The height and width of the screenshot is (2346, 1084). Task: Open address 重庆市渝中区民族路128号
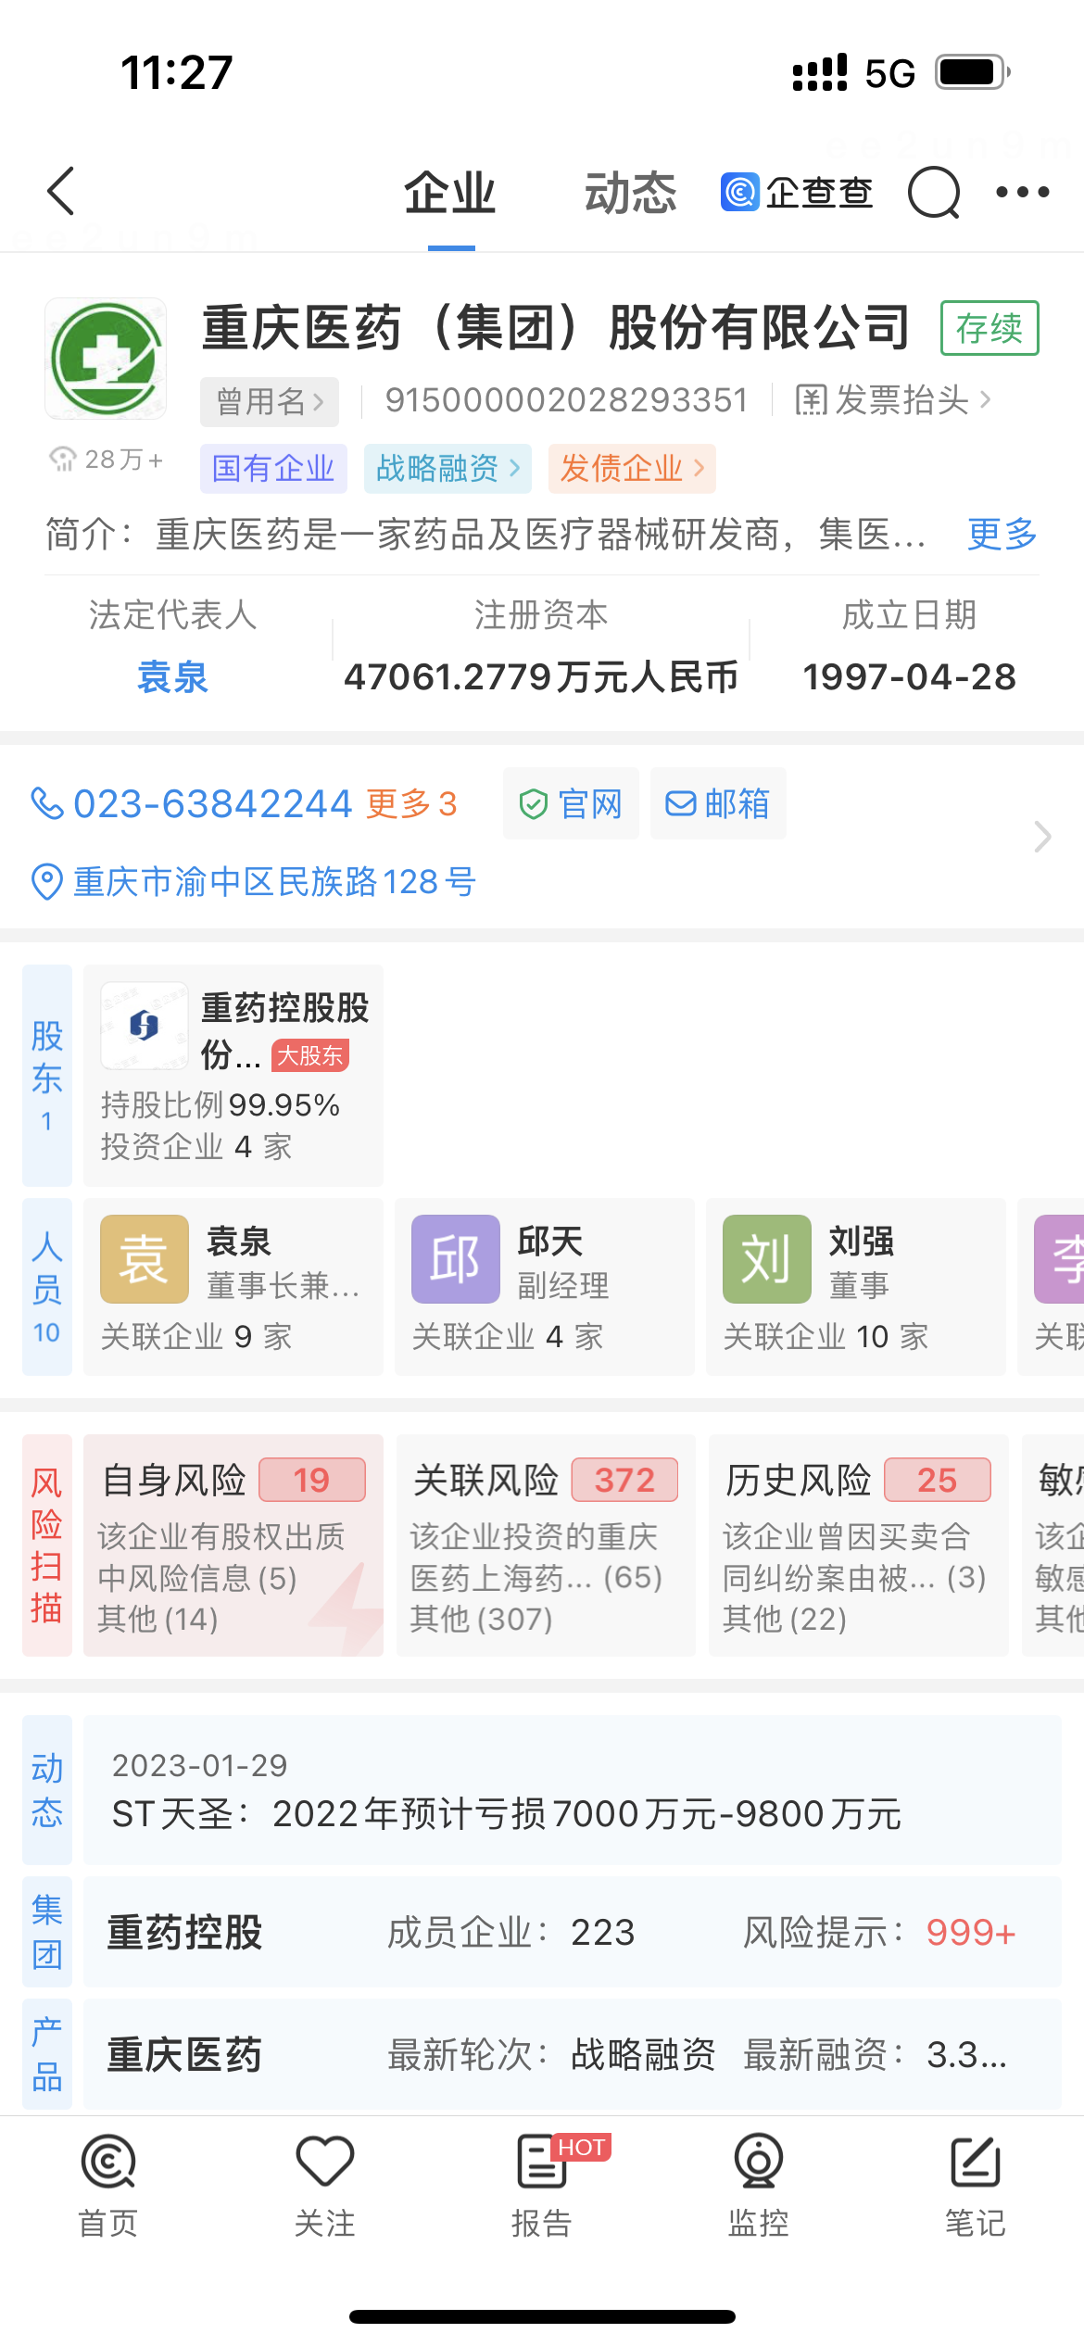point(274,881)
